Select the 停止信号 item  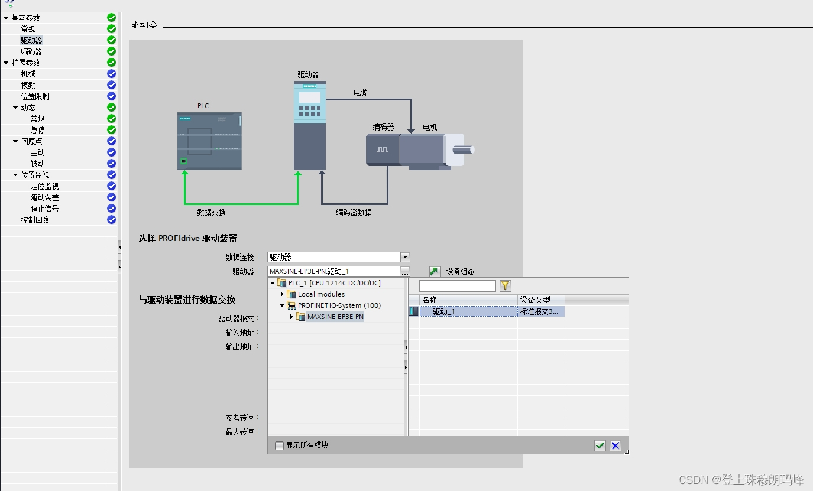(x=44, y=209)
